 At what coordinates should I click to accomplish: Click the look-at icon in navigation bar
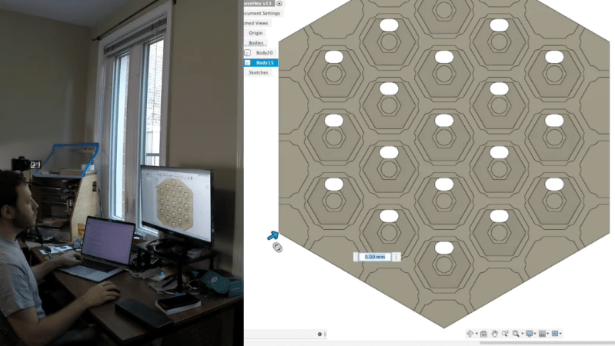pos(483,334)
